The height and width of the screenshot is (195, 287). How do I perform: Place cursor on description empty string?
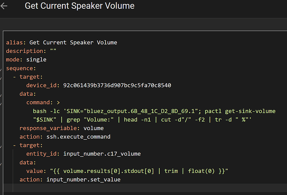point(53,51)
